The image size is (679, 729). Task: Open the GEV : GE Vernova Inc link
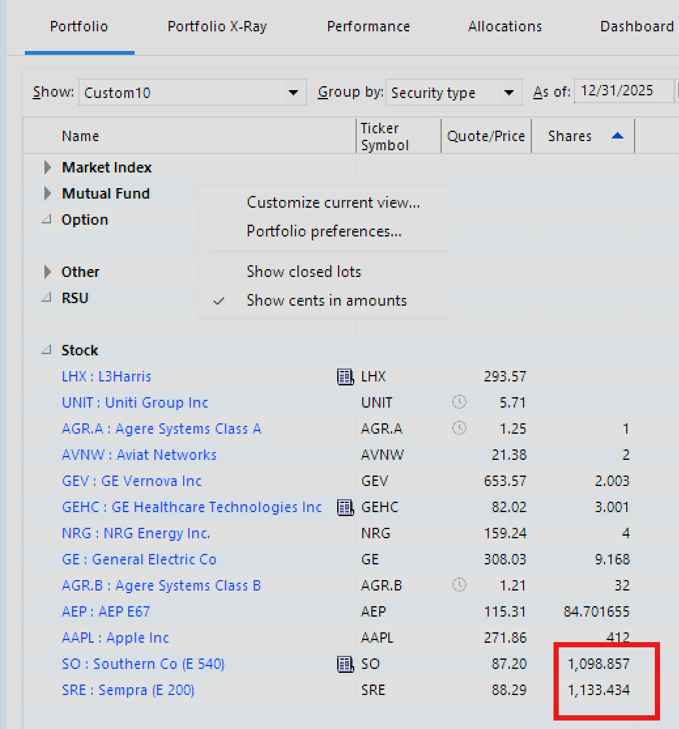131,481
